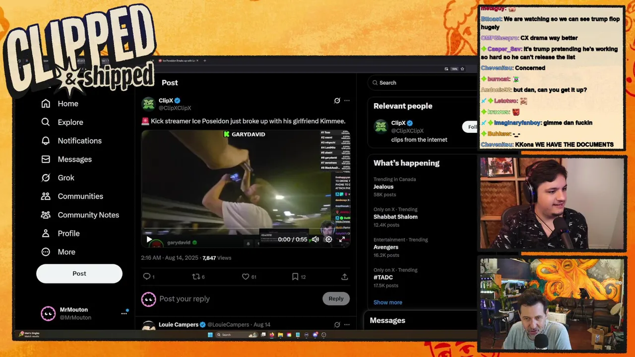
Task: Open Messages in the left sidebar
Action: pyautogui.click(x=66, y=159)
